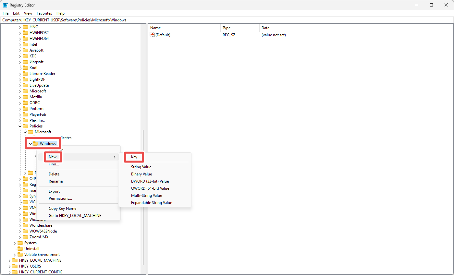Select the ODBC folder icon

(x=25, y=103)
